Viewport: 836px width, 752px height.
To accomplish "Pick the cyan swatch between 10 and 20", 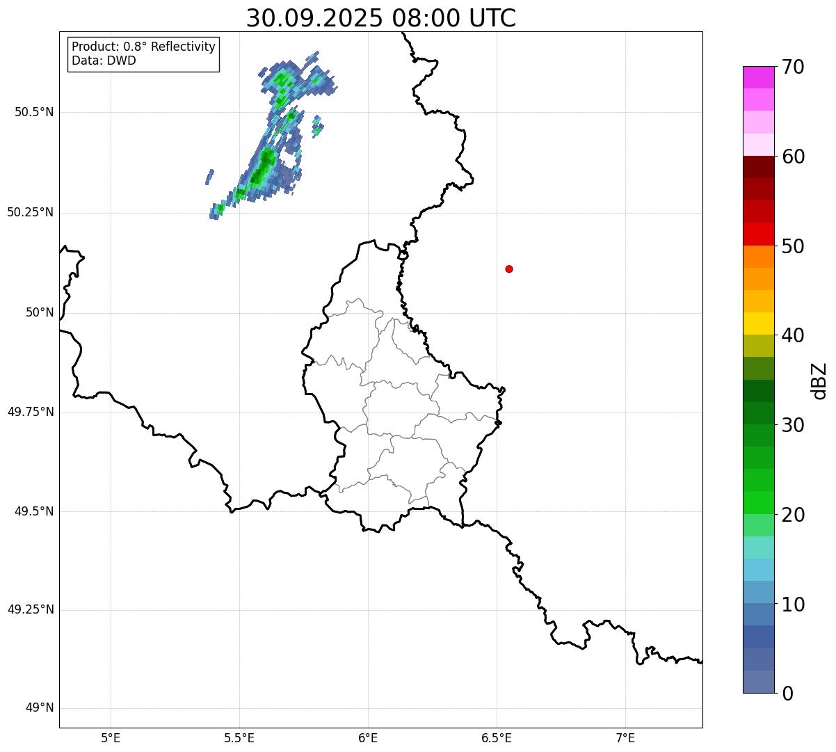I will [759, 570].
